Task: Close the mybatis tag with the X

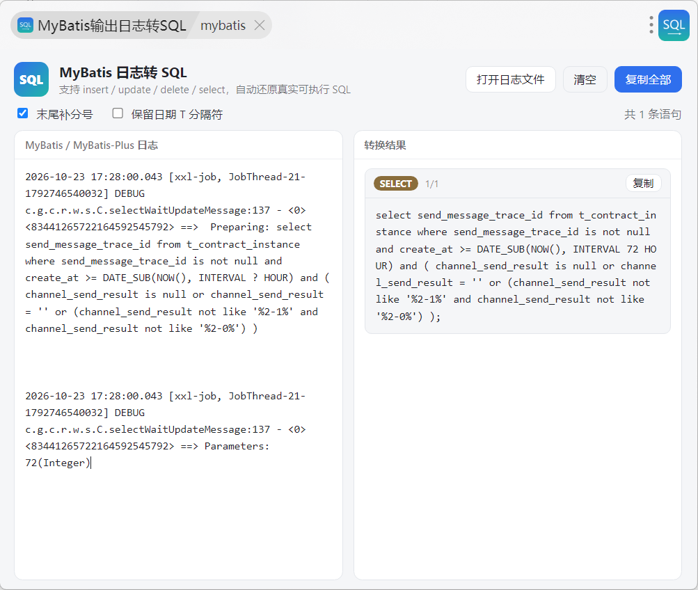Action: click(260, 25)
